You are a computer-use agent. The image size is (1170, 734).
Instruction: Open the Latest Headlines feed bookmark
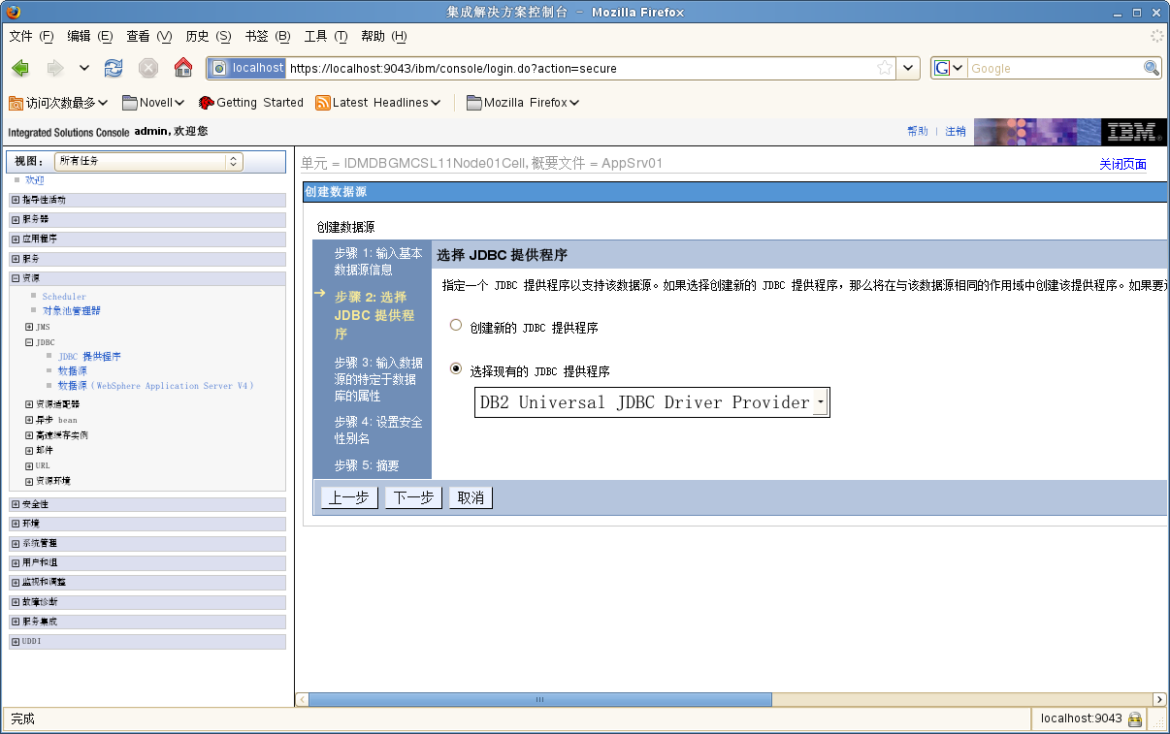[378, 103]
